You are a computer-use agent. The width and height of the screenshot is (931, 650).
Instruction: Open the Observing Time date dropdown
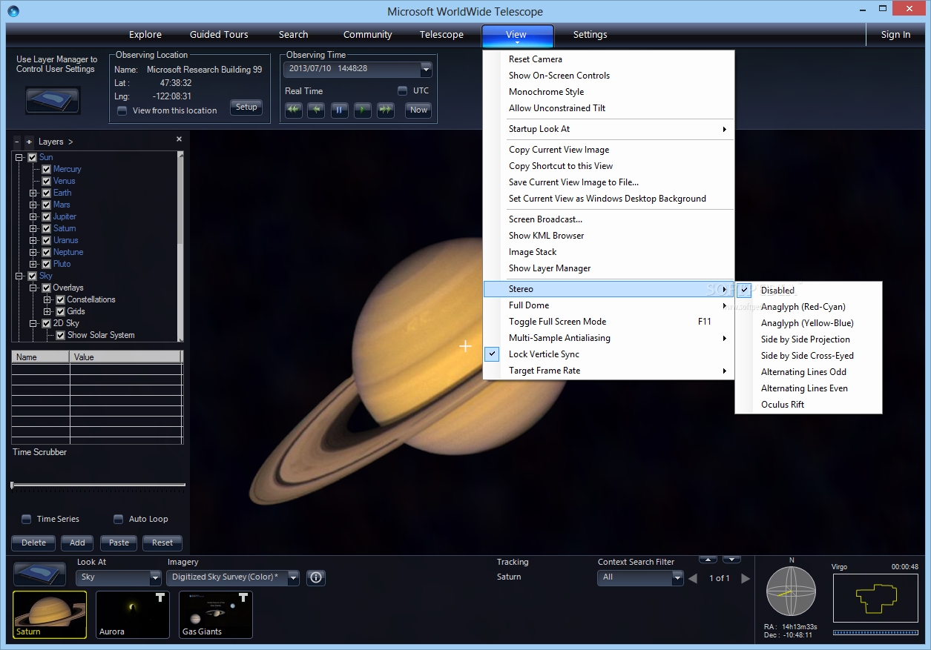[426, 69]
